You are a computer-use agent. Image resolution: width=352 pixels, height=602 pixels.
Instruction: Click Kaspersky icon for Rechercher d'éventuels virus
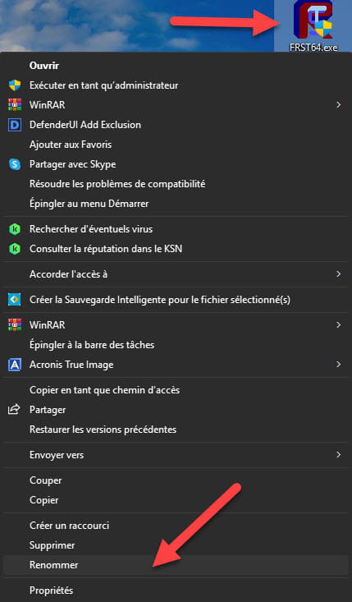click(15, 229)
